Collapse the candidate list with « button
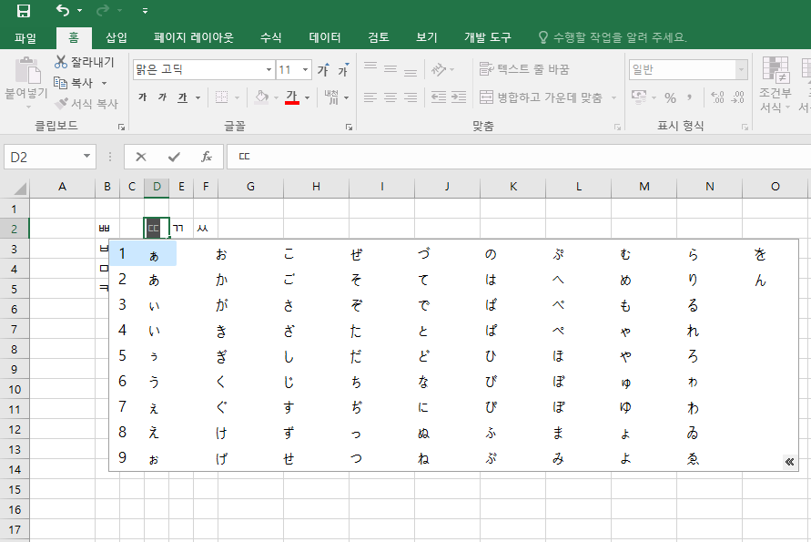The image size is (811, 542). 789,462
